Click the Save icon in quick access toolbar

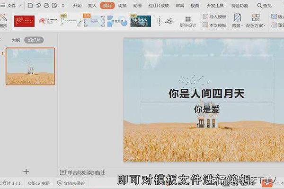[x=30, y=6]
